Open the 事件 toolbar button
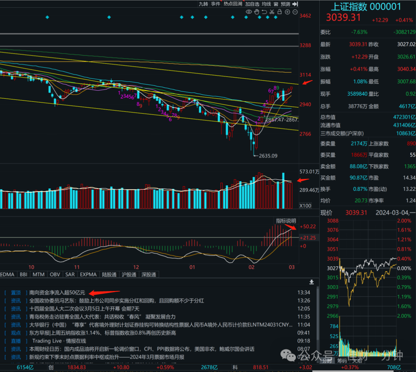Screen dimensions: 416x372 point(216,4)
